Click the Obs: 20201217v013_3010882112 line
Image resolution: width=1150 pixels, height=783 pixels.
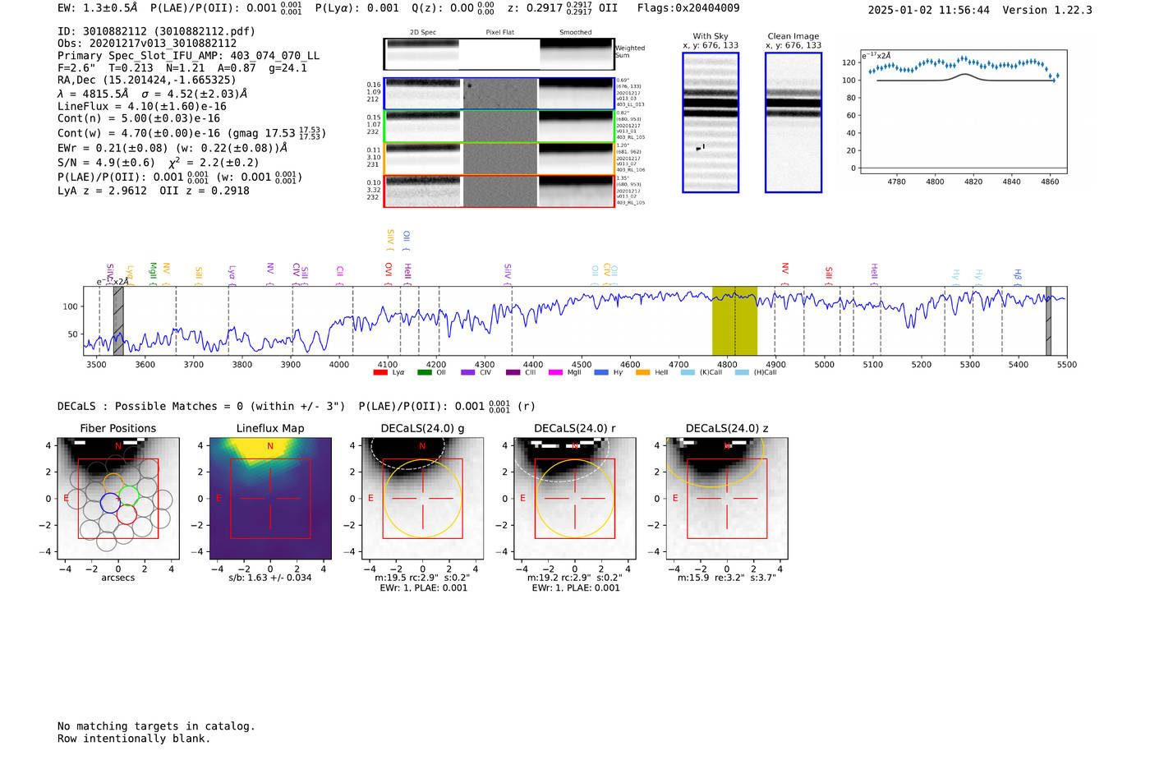pyautogui.click(x=147, y=44)
